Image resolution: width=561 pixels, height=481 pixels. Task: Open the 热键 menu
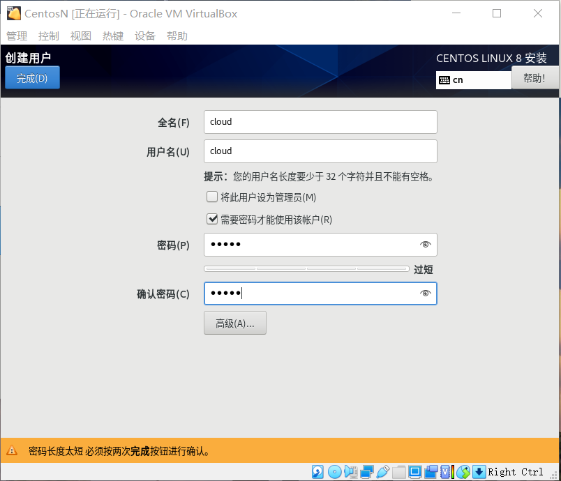tap(112, 36)
